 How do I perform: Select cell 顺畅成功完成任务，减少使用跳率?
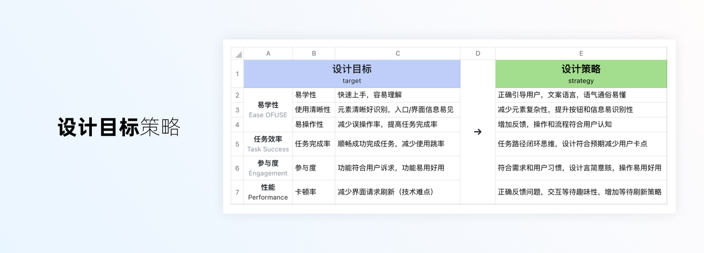[x=398, y=144]
